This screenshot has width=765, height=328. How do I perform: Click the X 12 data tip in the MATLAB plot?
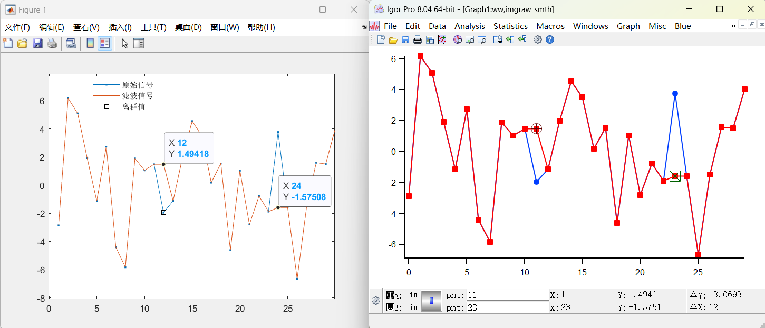[x=189, y=148]
